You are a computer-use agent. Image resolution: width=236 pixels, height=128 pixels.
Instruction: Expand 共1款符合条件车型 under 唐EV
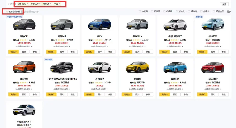(100, 46)
